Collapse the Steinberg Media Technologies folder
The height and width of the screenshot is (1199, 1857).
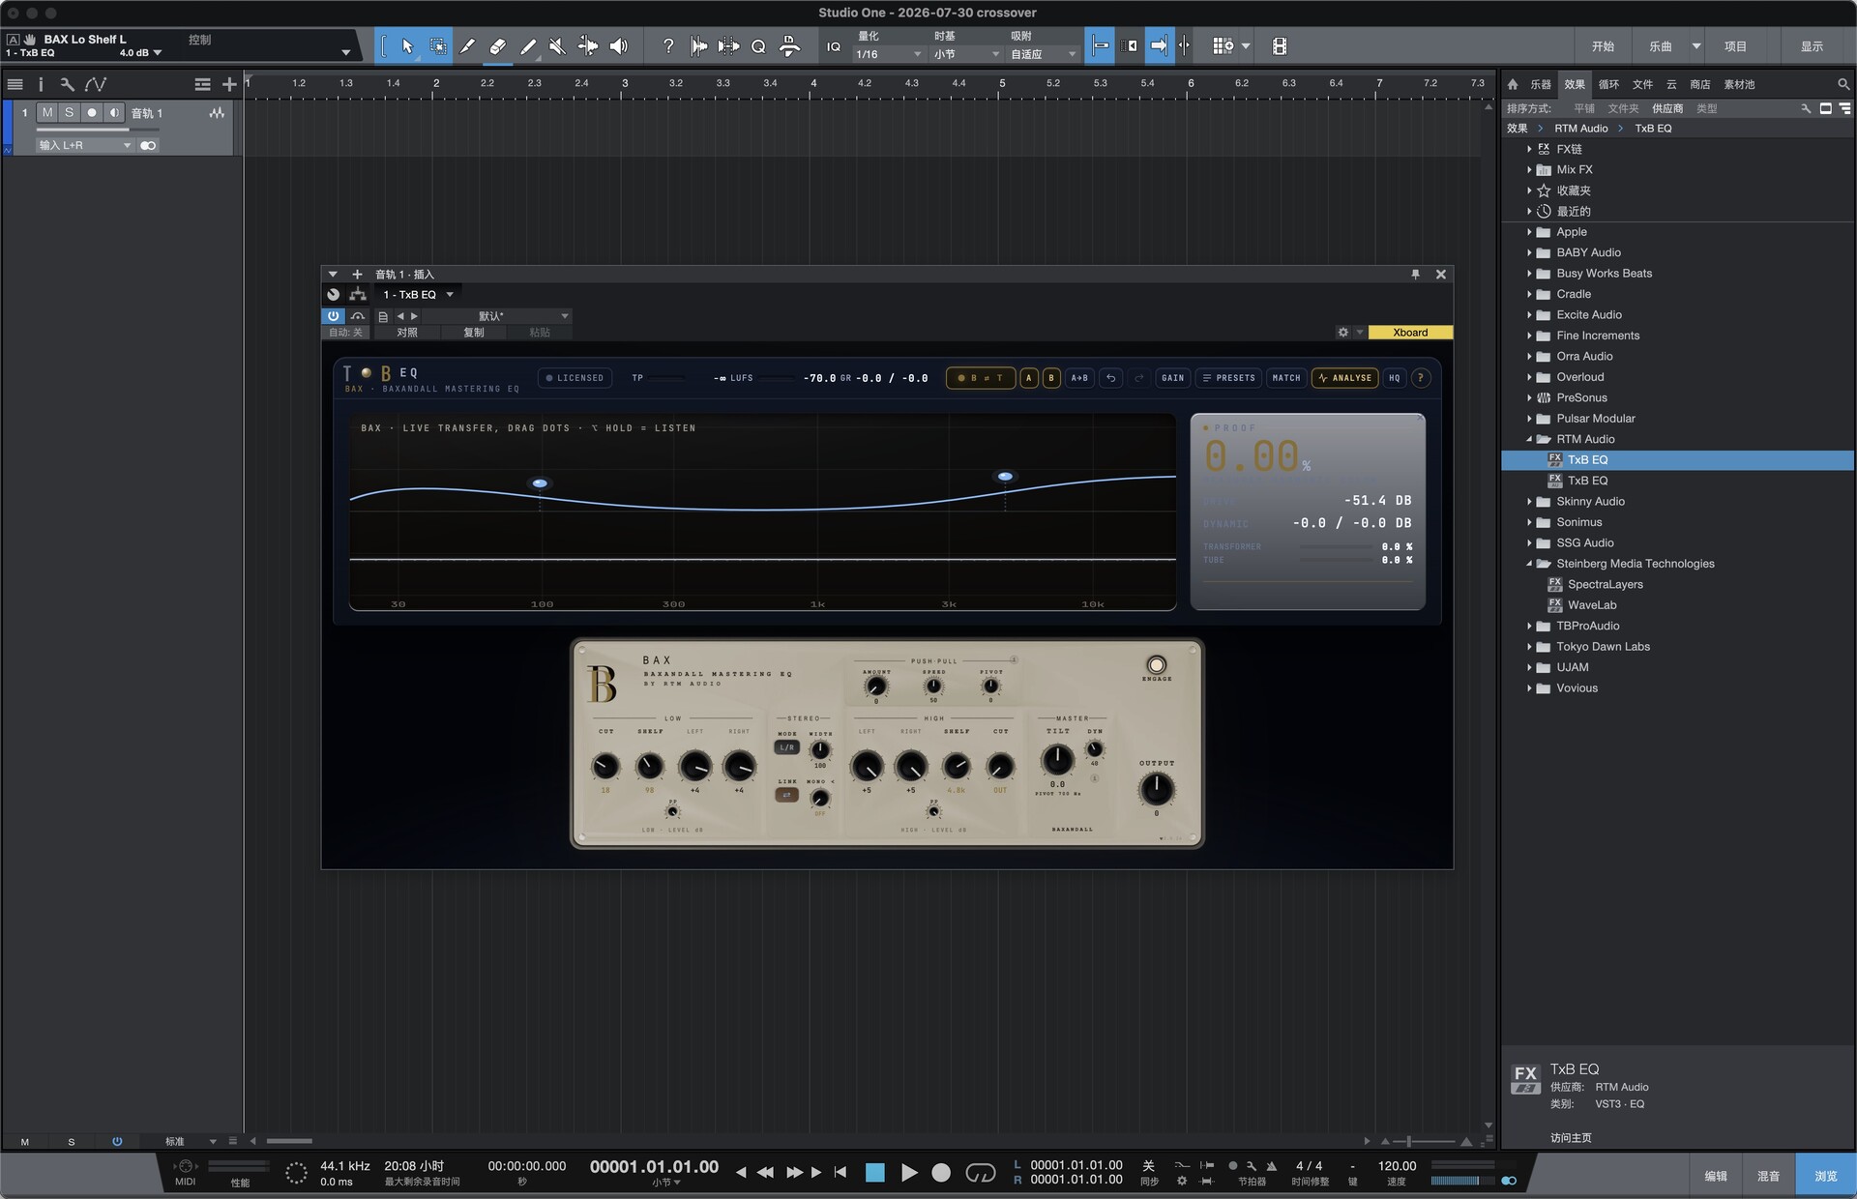click(x=1529, y=564)
